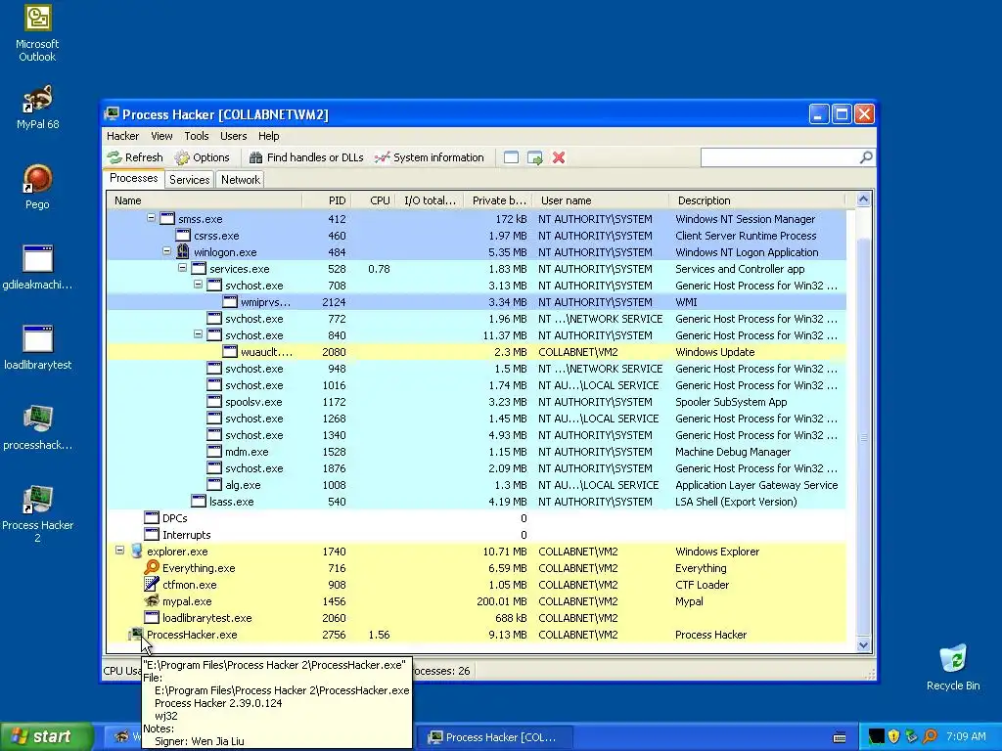Select the loadlibrarytest.exe process row
Image resolution: width=1002 pixels, height=751 pixels.
click(477, 618)
